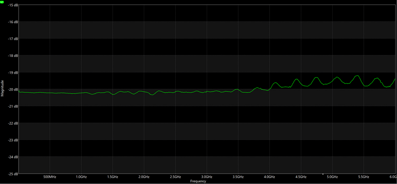Click the 5.0GHz frequency tick label
Screen dimensions: 397x184
332,177
